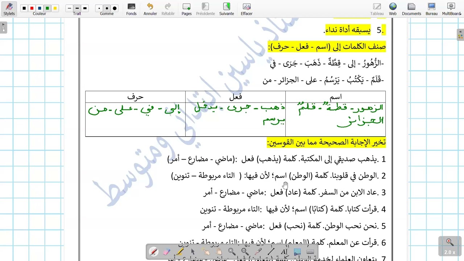Click the 2.0 x zoom reset indicator
Viewport: 464px width, 261px height.
tap(449, 247)
